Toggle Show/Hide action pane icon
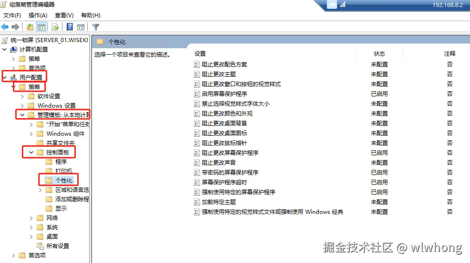 81,27
